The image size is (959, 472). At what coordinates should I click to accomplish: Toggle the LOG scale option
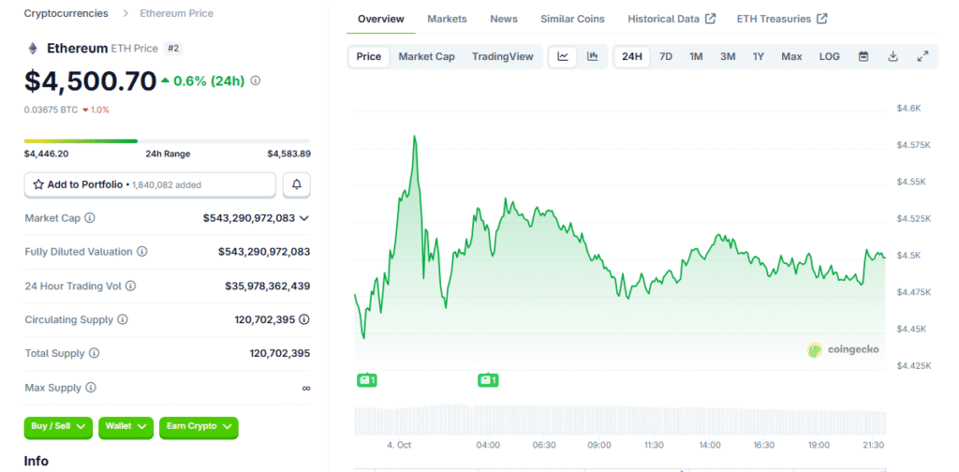click(x=829, y=56)
